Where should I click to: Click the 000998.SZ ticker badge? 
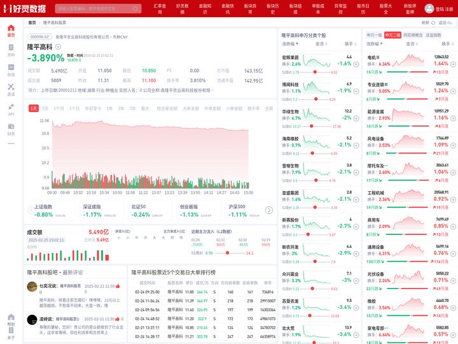(x=39, y=37)
